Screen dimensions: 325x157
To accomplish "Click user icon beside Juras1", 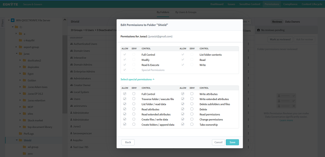I will (71, 127).
